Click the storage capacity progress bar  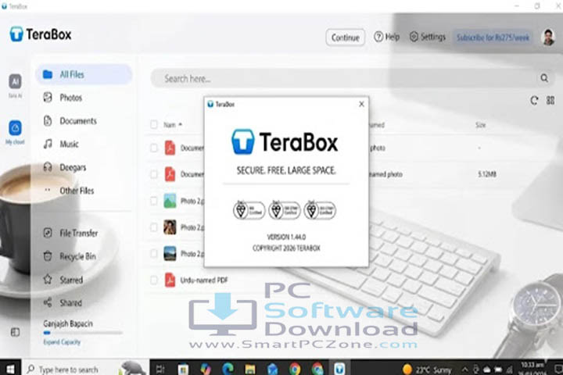[x=83, y=333]
